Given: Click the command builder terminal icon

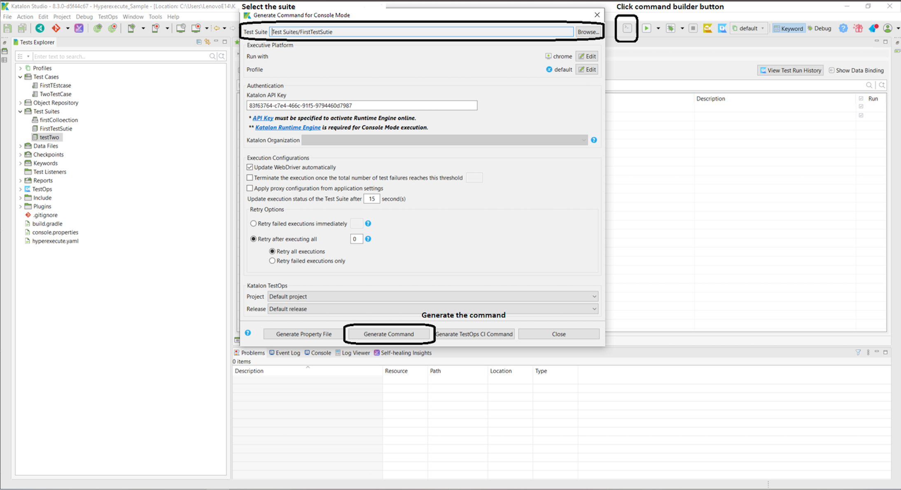Looking at the screenshot, I should [627, 28].
